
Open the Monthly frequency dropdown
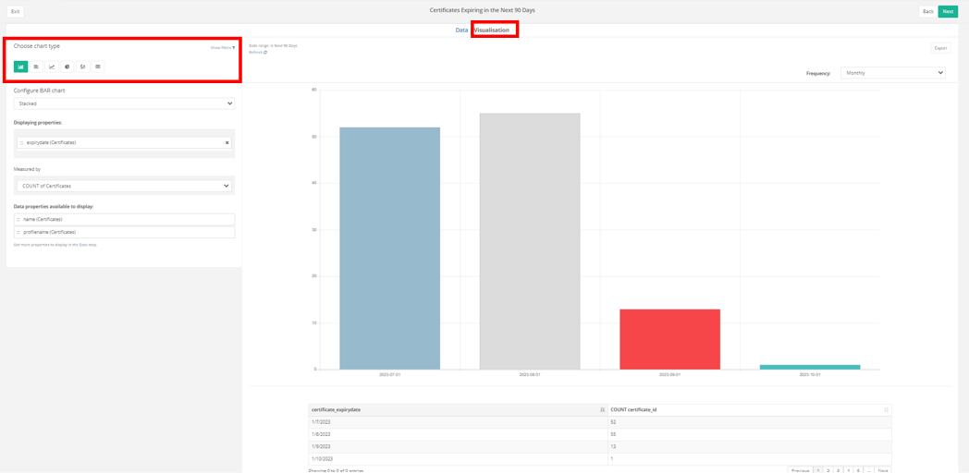coord(892,73)
